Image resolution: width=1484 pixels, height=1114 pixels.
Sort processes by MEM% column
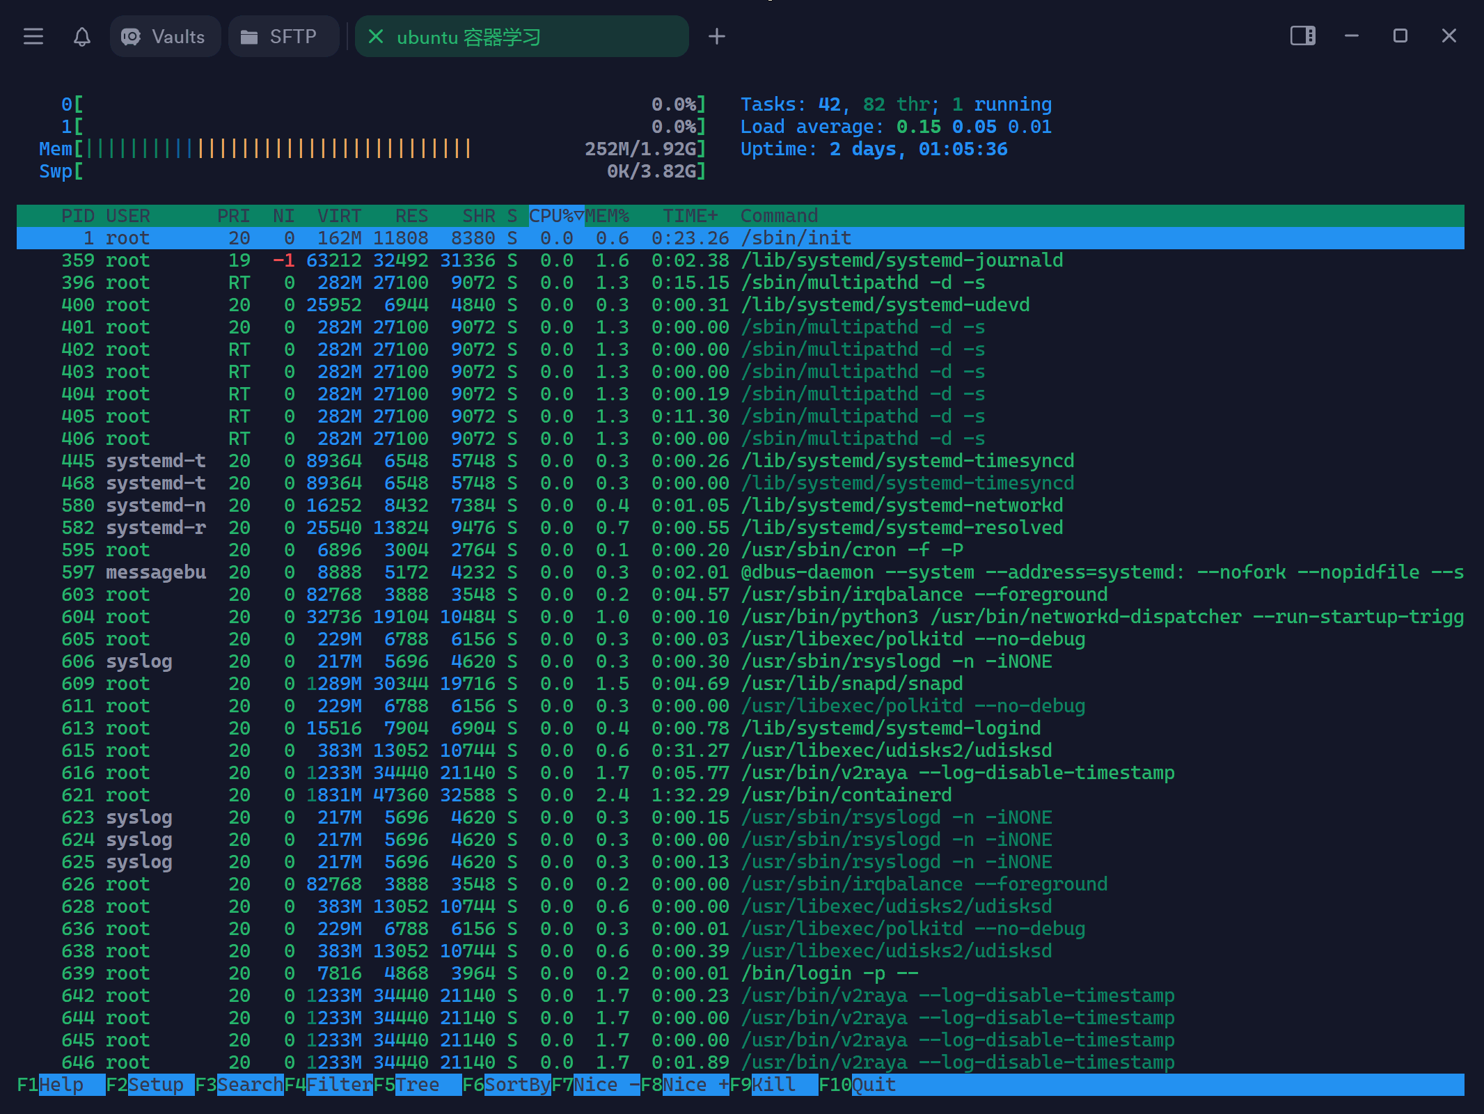tap(607, 216)
